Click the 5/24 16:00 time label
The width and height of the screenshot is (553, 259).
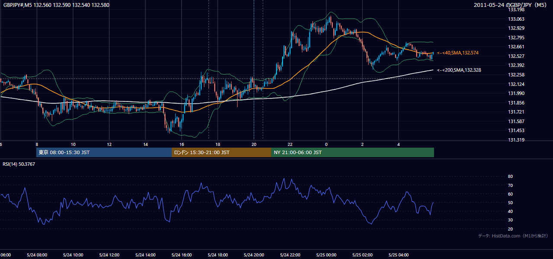(181, 255)
